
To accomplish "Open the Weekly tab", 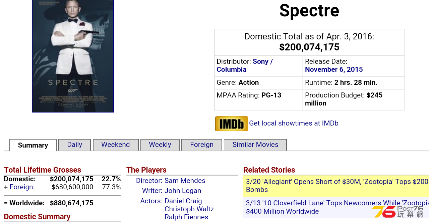I will tap(160, 145).
